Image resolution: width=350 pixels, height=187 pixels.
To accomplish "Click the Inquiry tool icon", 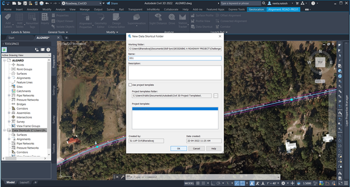I will [x=45, y=17].
